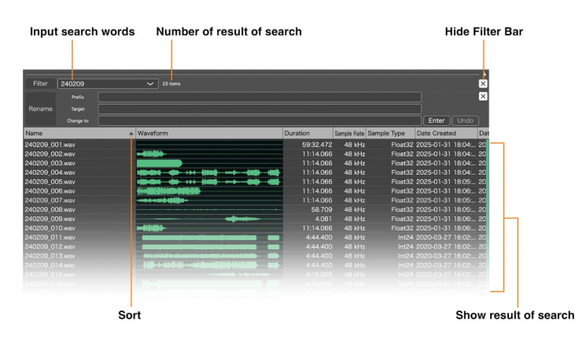Click into the Prefix input field

259,97
